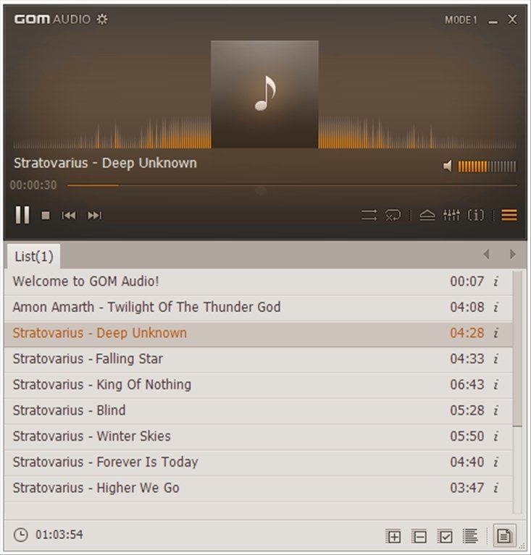Screen dimensions: 531x555
Task: Open the equalizer sliders panel
Action: click(x=451, y=215)
